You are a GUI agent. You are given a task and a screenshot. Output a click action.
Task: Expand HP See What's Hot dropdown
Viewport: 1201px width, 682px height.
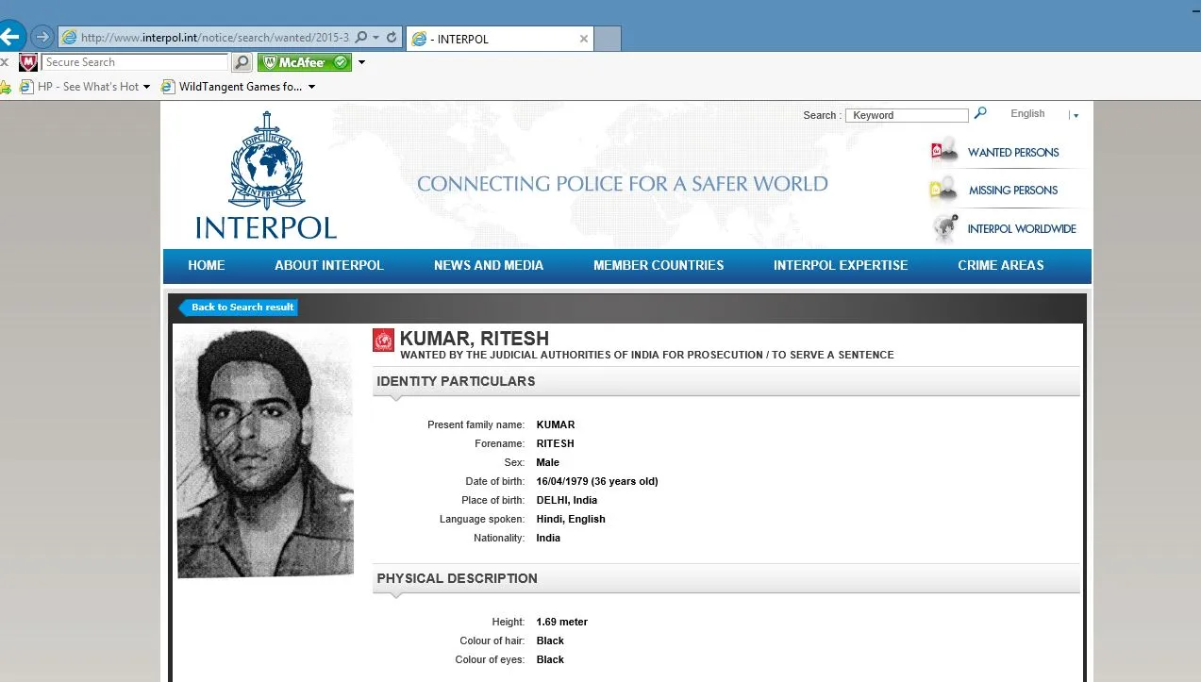(146, 87)
